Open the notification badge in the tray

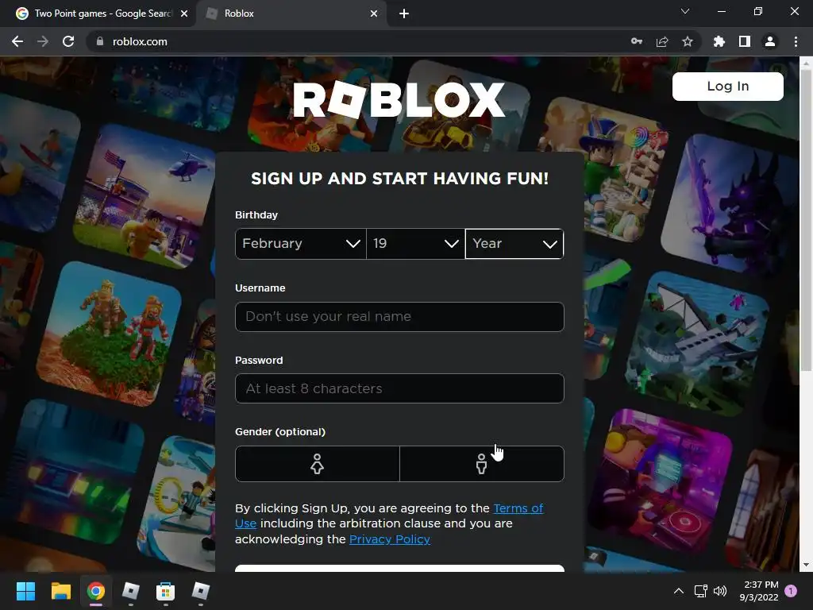coord(791,591)
